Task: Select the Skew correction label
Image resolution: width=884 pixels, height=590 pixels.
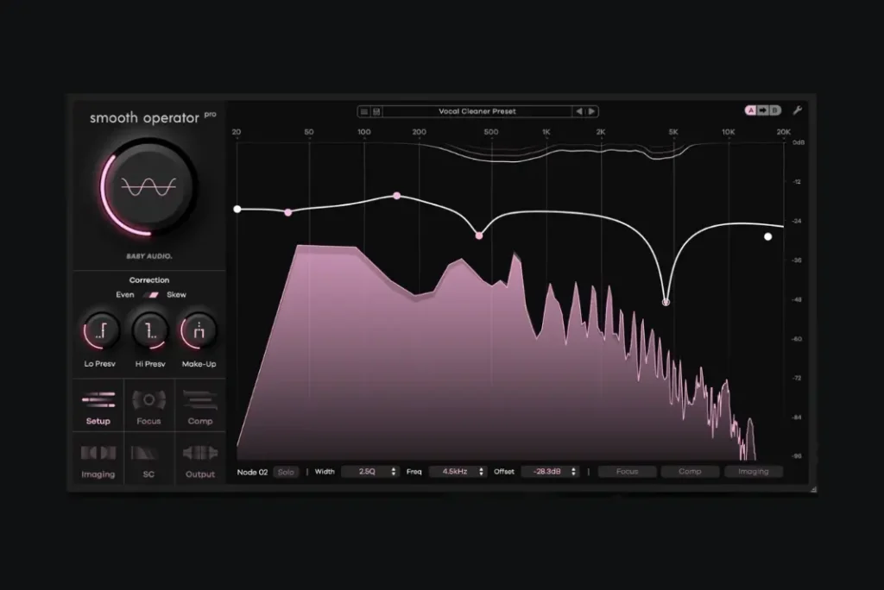Action: point(176,295)
